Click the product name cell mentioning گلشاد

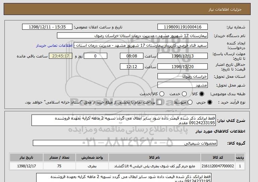(x=154, y=166)
